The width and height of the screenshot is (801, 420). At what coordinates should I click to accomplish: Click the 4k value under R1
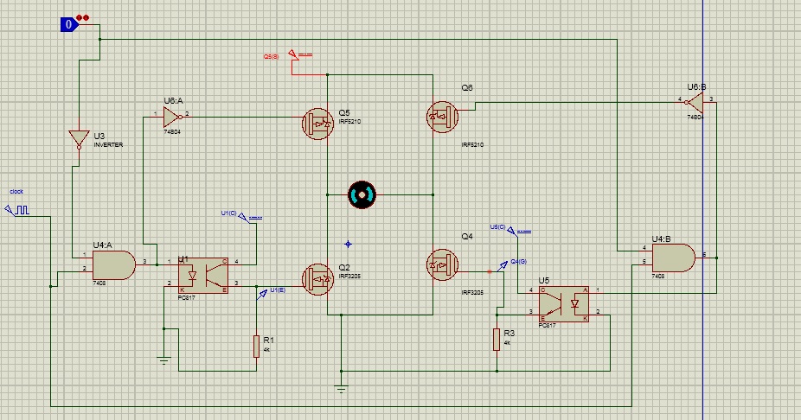(266, 350)
